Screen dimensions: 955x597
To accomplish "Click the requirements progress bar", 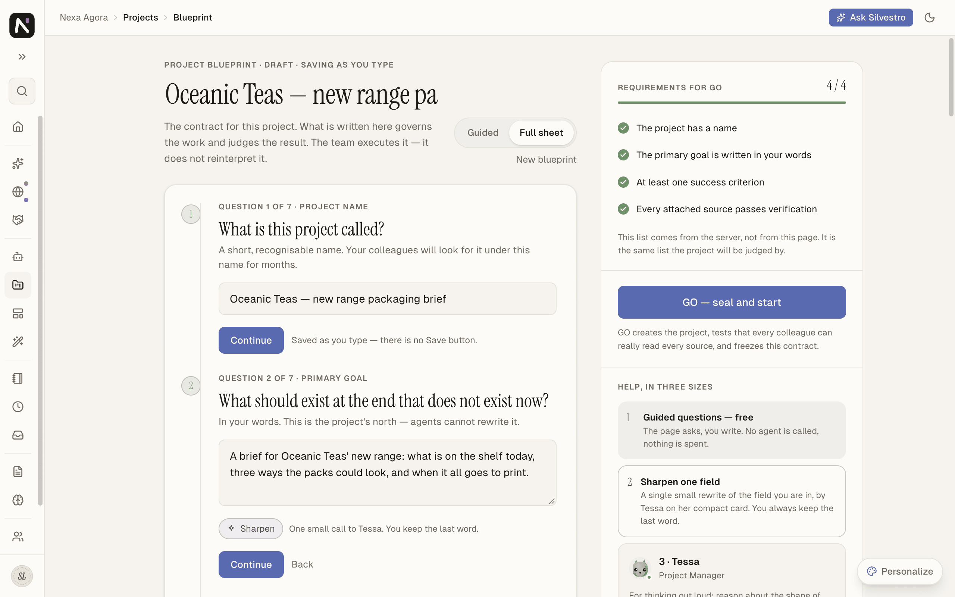I will click(732, 103).
